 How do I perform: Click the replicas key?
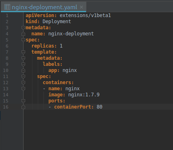[x=44, y=46]
